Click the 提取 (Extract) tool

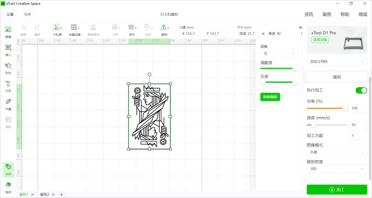[8, 122]
